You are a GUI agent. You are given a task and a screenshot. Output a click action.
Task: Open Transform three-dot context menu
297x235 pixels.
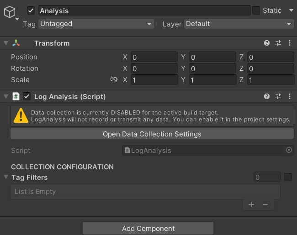tap(289, 43)
